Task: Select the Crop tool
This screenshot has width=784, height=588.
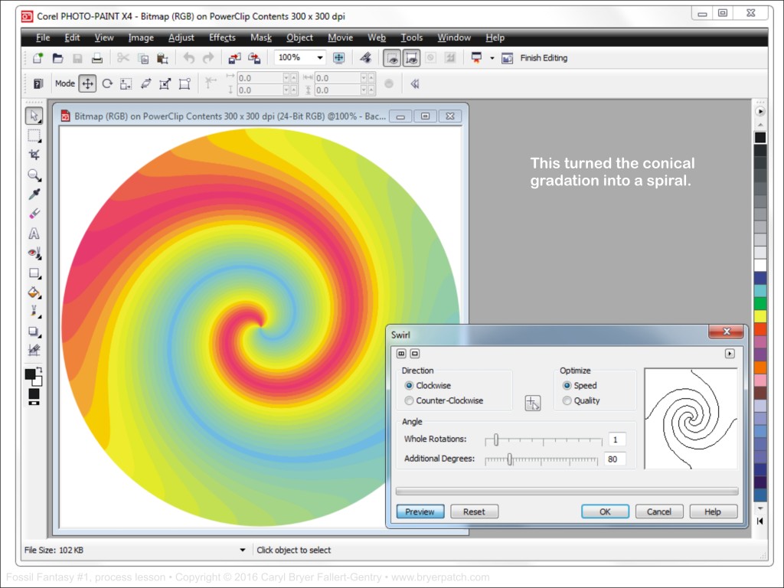Action: (x=34, y=155)
